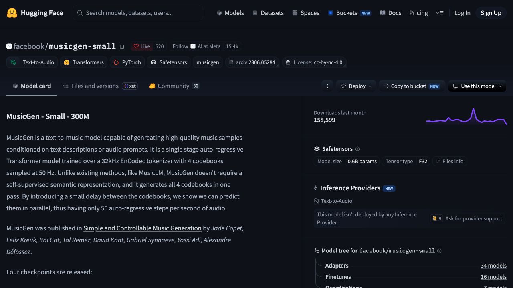Open Simple and Controllable Music Generation link
Viewport: 513px width, 288px height.
point(142,228)
